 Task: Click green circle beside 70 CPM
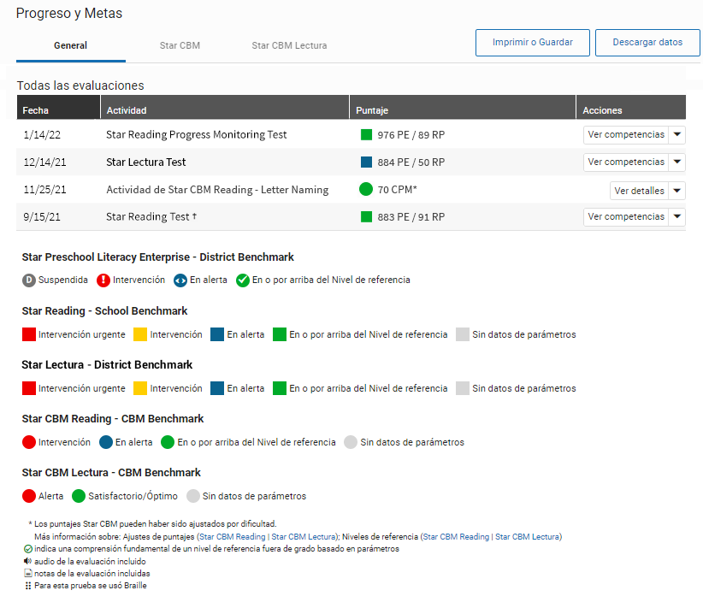point(366,189)
